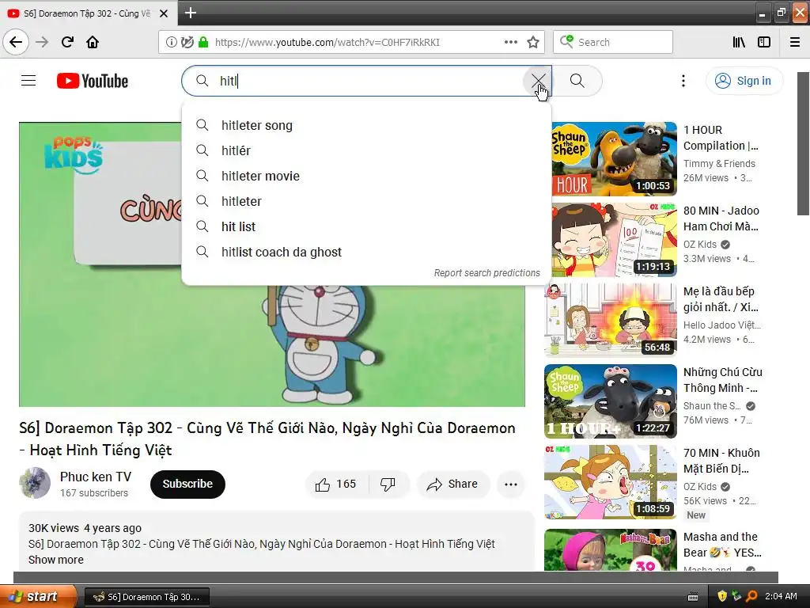This screenshot has height=608, width=810.
Task: Open the Phuc ken TV channel name
Action: click(x=96, y=477)
